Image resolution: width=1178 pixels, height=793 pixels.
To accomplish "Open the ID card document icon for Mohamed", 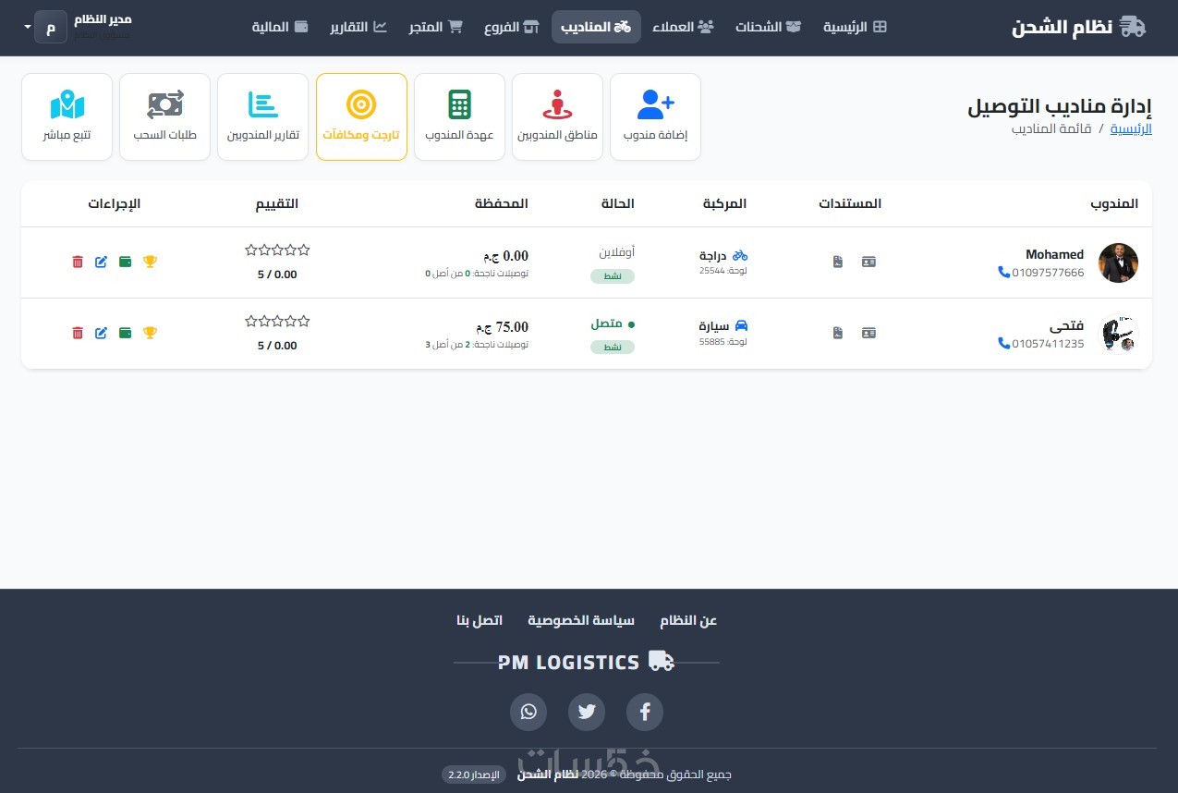I will pyautogui.click(x=868, y=262).
